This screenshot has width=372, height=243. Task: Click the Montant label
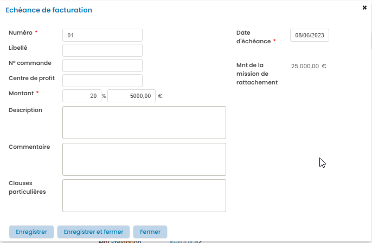(x=21, y=93)
